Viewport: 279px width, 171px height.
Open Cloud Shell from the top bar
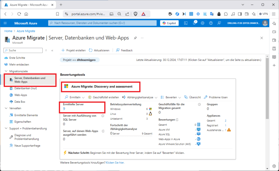point(186,23)
